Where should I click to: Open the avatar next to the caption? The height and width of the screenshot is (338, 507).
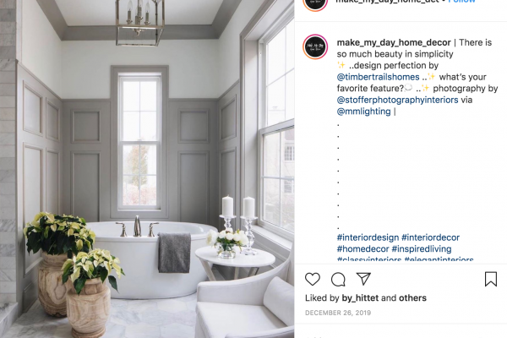pyautogui.click(x=315, y=46)
